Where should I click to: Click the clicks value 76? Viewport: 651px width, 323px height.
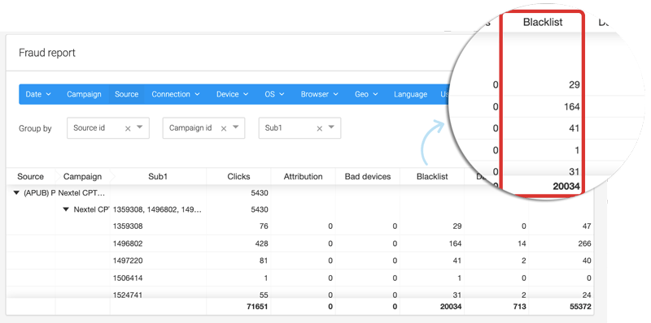tap(264, 226)
